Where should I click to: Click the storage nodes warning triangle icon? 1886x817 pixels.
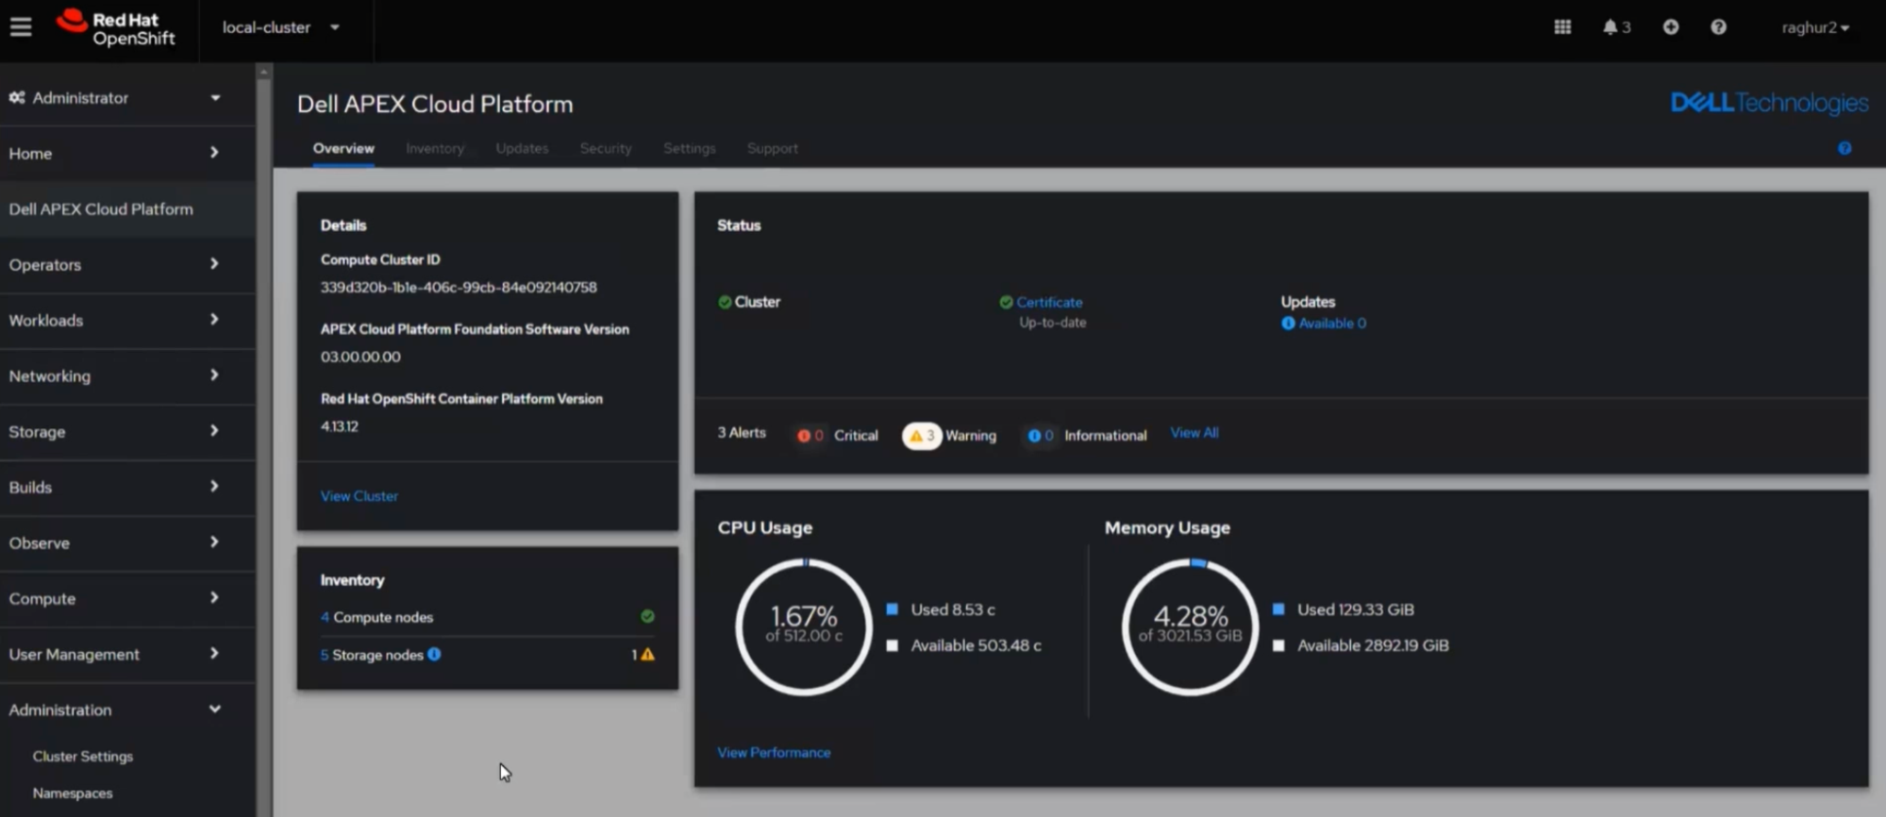point(647,654)
